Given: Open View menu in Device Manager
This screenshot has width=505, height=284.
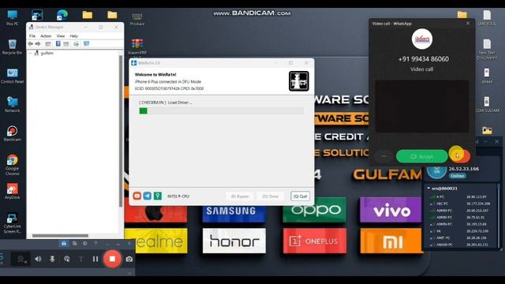Looking at the screenshot, I should 61,36.
